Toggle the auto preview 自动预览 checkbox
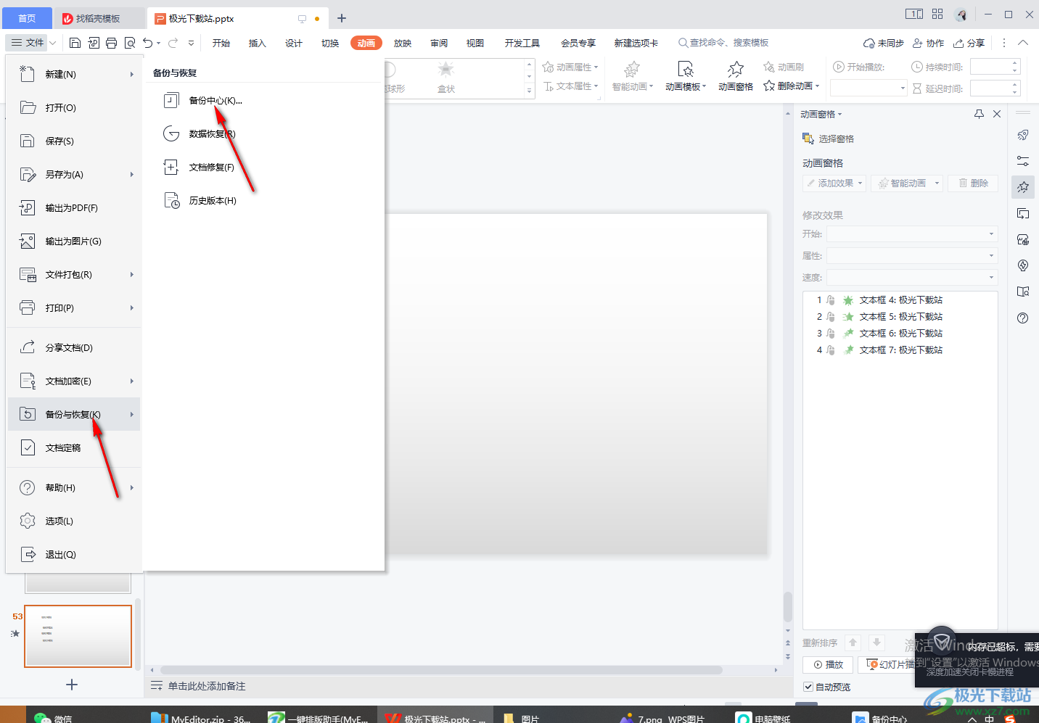The image size is (1039, 723). (808, 687)
